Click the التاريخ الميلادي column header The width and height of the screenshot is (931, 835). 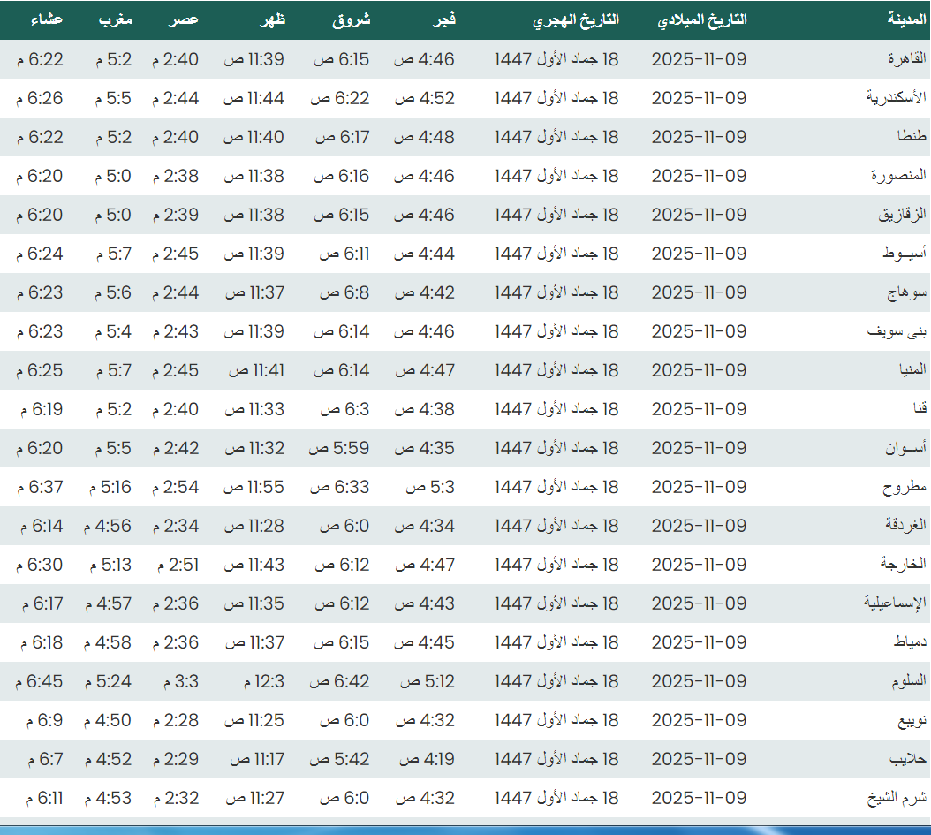(702, 19)
